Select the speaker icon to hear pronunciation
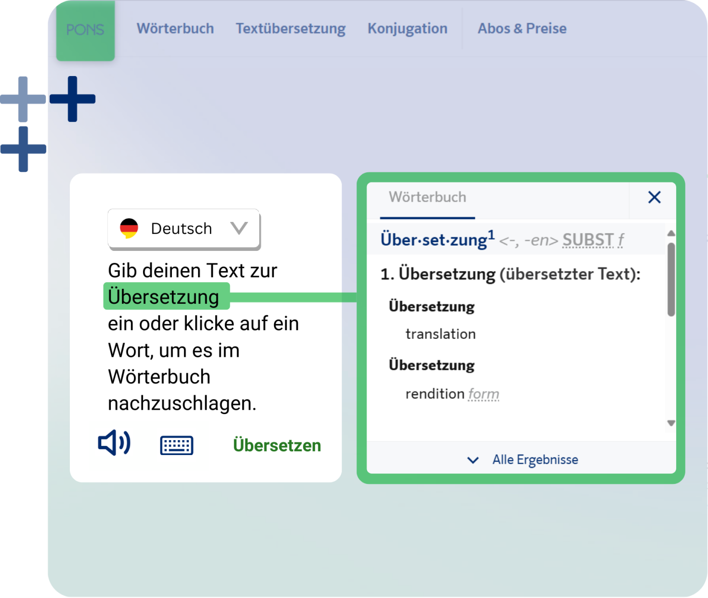This screenshot has height=598, width=708. click(x=114, y=443)
